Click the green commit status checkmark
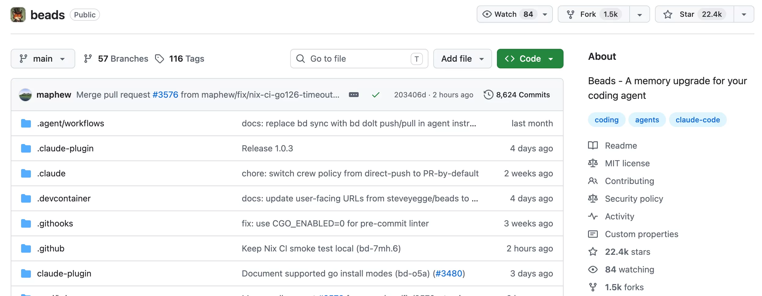Image resolution: width=762 pixels, height=296 pixels. tap(376, 95)
